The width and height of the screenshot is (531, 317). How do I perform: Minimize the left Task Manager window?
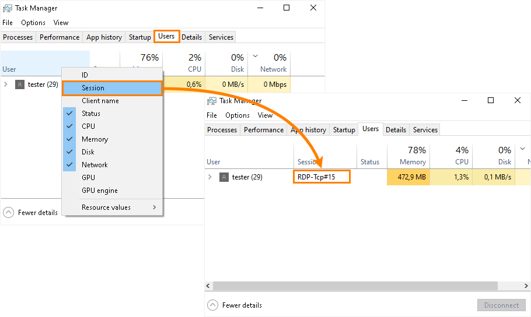[260, 8]
